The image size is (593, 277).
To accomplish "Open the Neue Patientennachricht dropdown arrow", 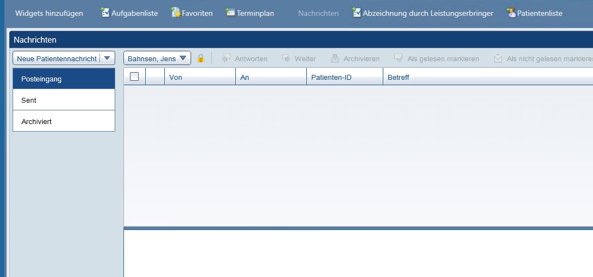I will (107, 58).
